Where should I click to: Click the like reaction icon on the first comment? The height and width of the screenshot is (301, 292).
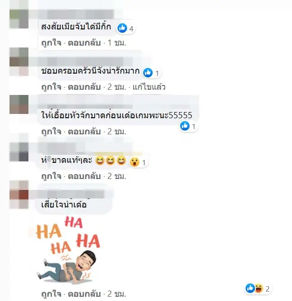(122, 28)
